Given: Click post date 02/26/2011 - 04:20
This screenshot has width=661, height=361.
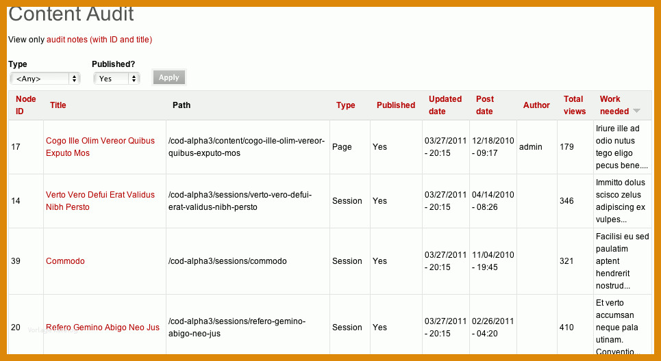Looking at the screenshot, I should (492, 327).
